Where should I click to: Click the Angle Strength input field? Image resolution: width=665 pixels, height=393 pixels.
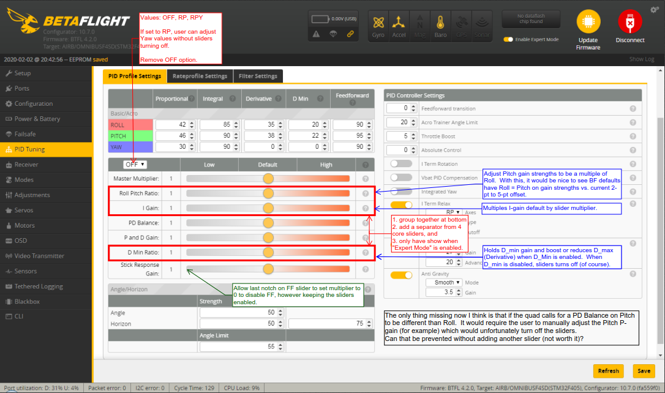coord(241,312)
